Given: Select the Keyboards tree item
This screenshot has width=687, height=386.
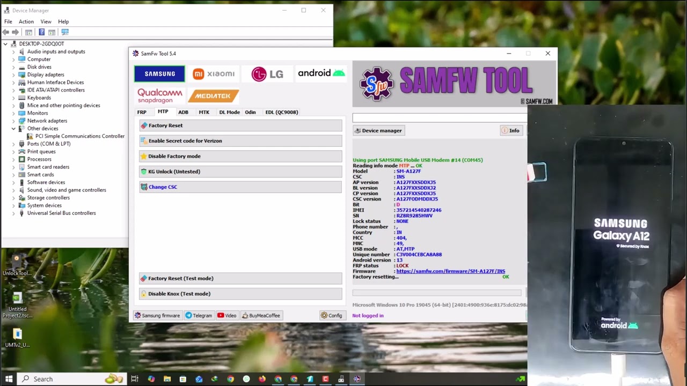Looking at the screenshot, I should (39, 98).
